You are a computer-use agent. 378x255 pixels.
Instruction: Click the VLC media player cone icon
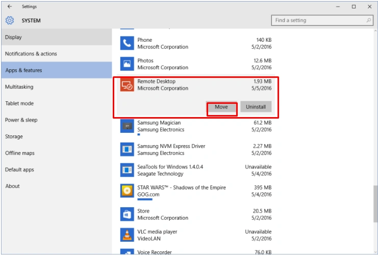[127, 235]
